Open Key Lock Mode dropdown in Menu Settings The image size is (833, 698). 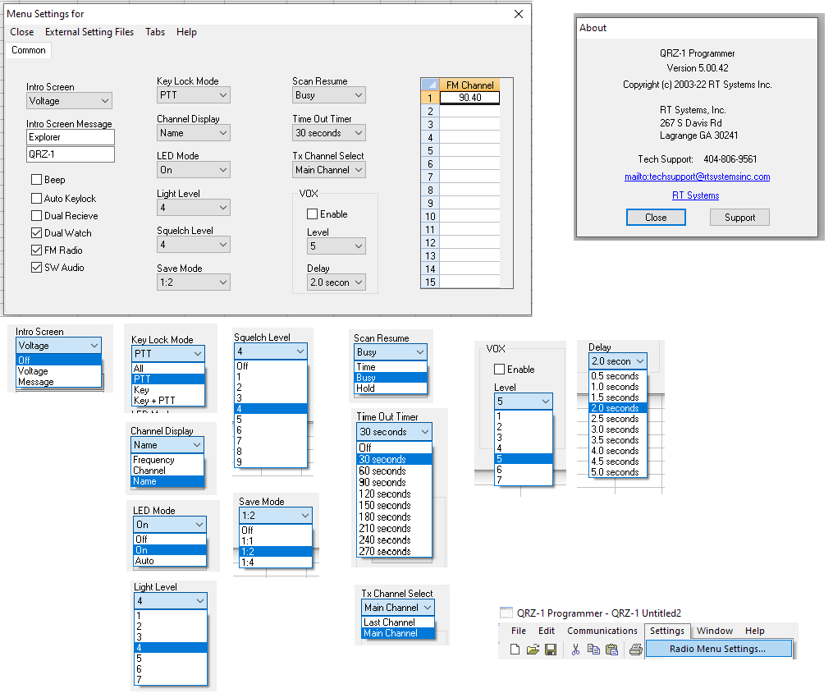194,95
